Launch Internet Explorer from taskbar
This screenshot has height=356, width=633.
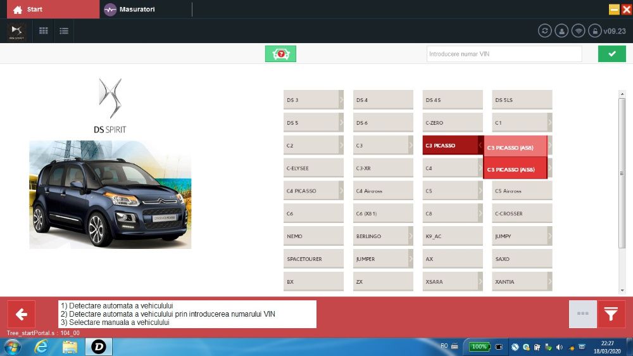coord(41,346)
